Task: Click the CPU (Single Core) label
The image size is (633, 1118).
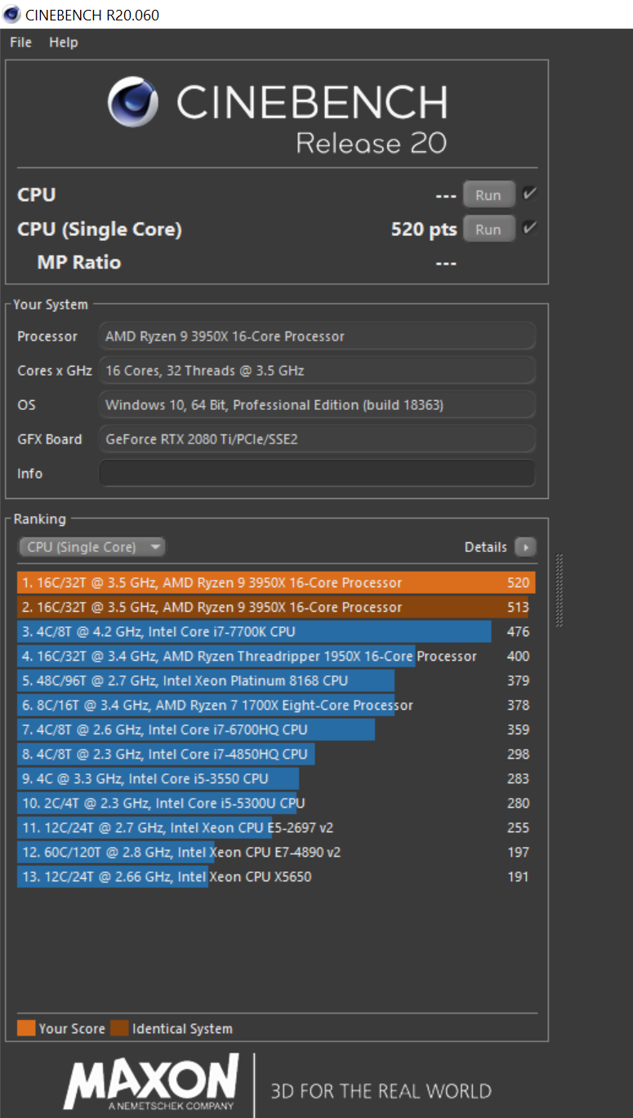Action: [x=100, y=229]
